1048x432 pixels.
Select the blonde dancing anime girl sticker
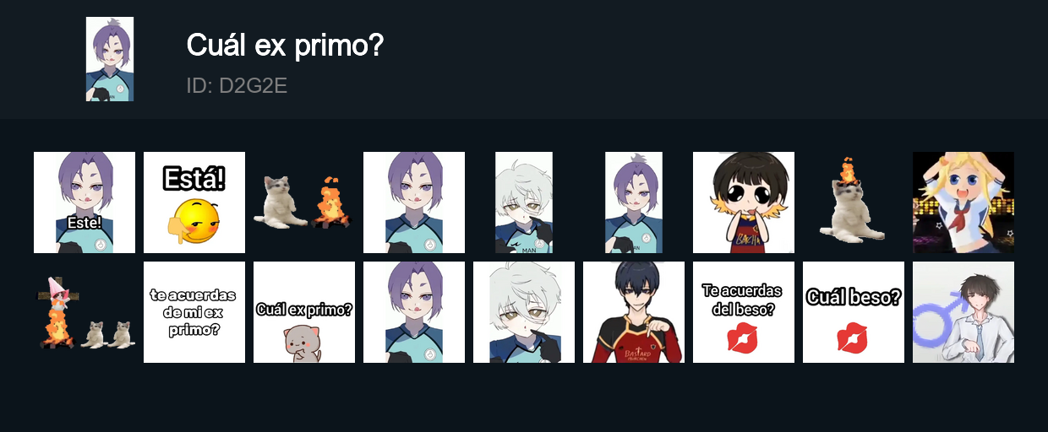(963, 202)
